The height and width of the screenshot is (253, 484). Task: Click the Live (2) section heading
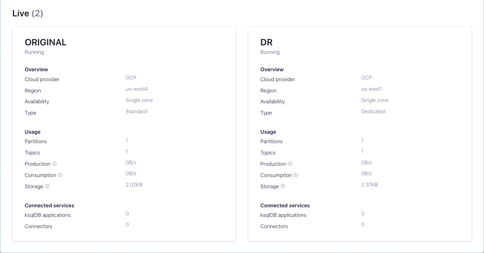pos(28,13)
